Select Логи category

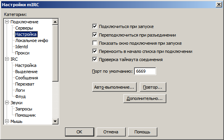click(x=20, y=90)
